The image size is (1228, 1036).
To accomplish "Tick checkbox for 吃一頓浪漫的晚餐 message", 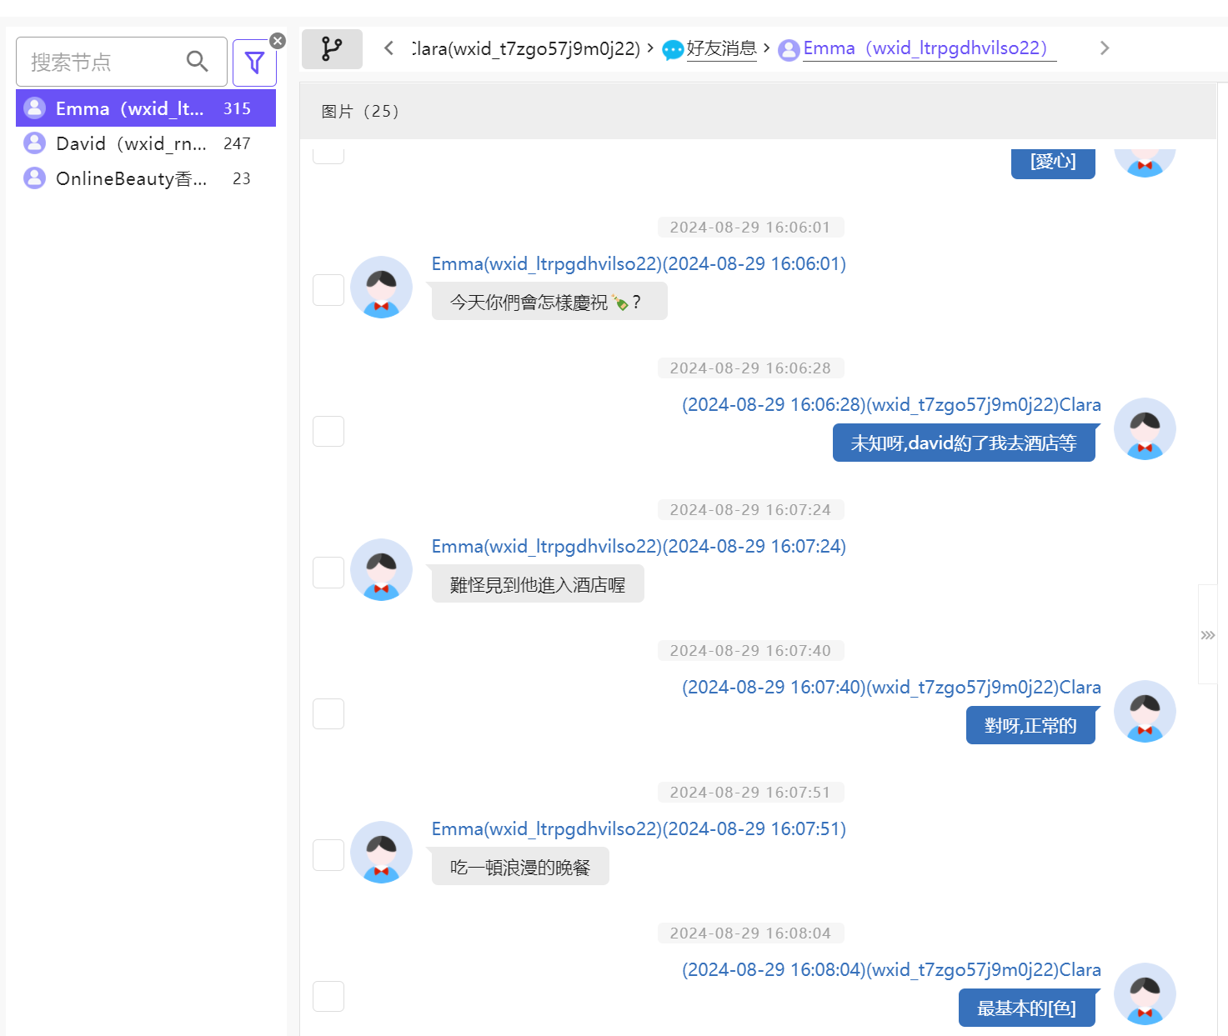I will point(328,855).
